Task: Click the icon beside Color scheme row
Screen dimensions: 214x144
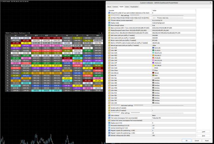Action: [109, 115]
